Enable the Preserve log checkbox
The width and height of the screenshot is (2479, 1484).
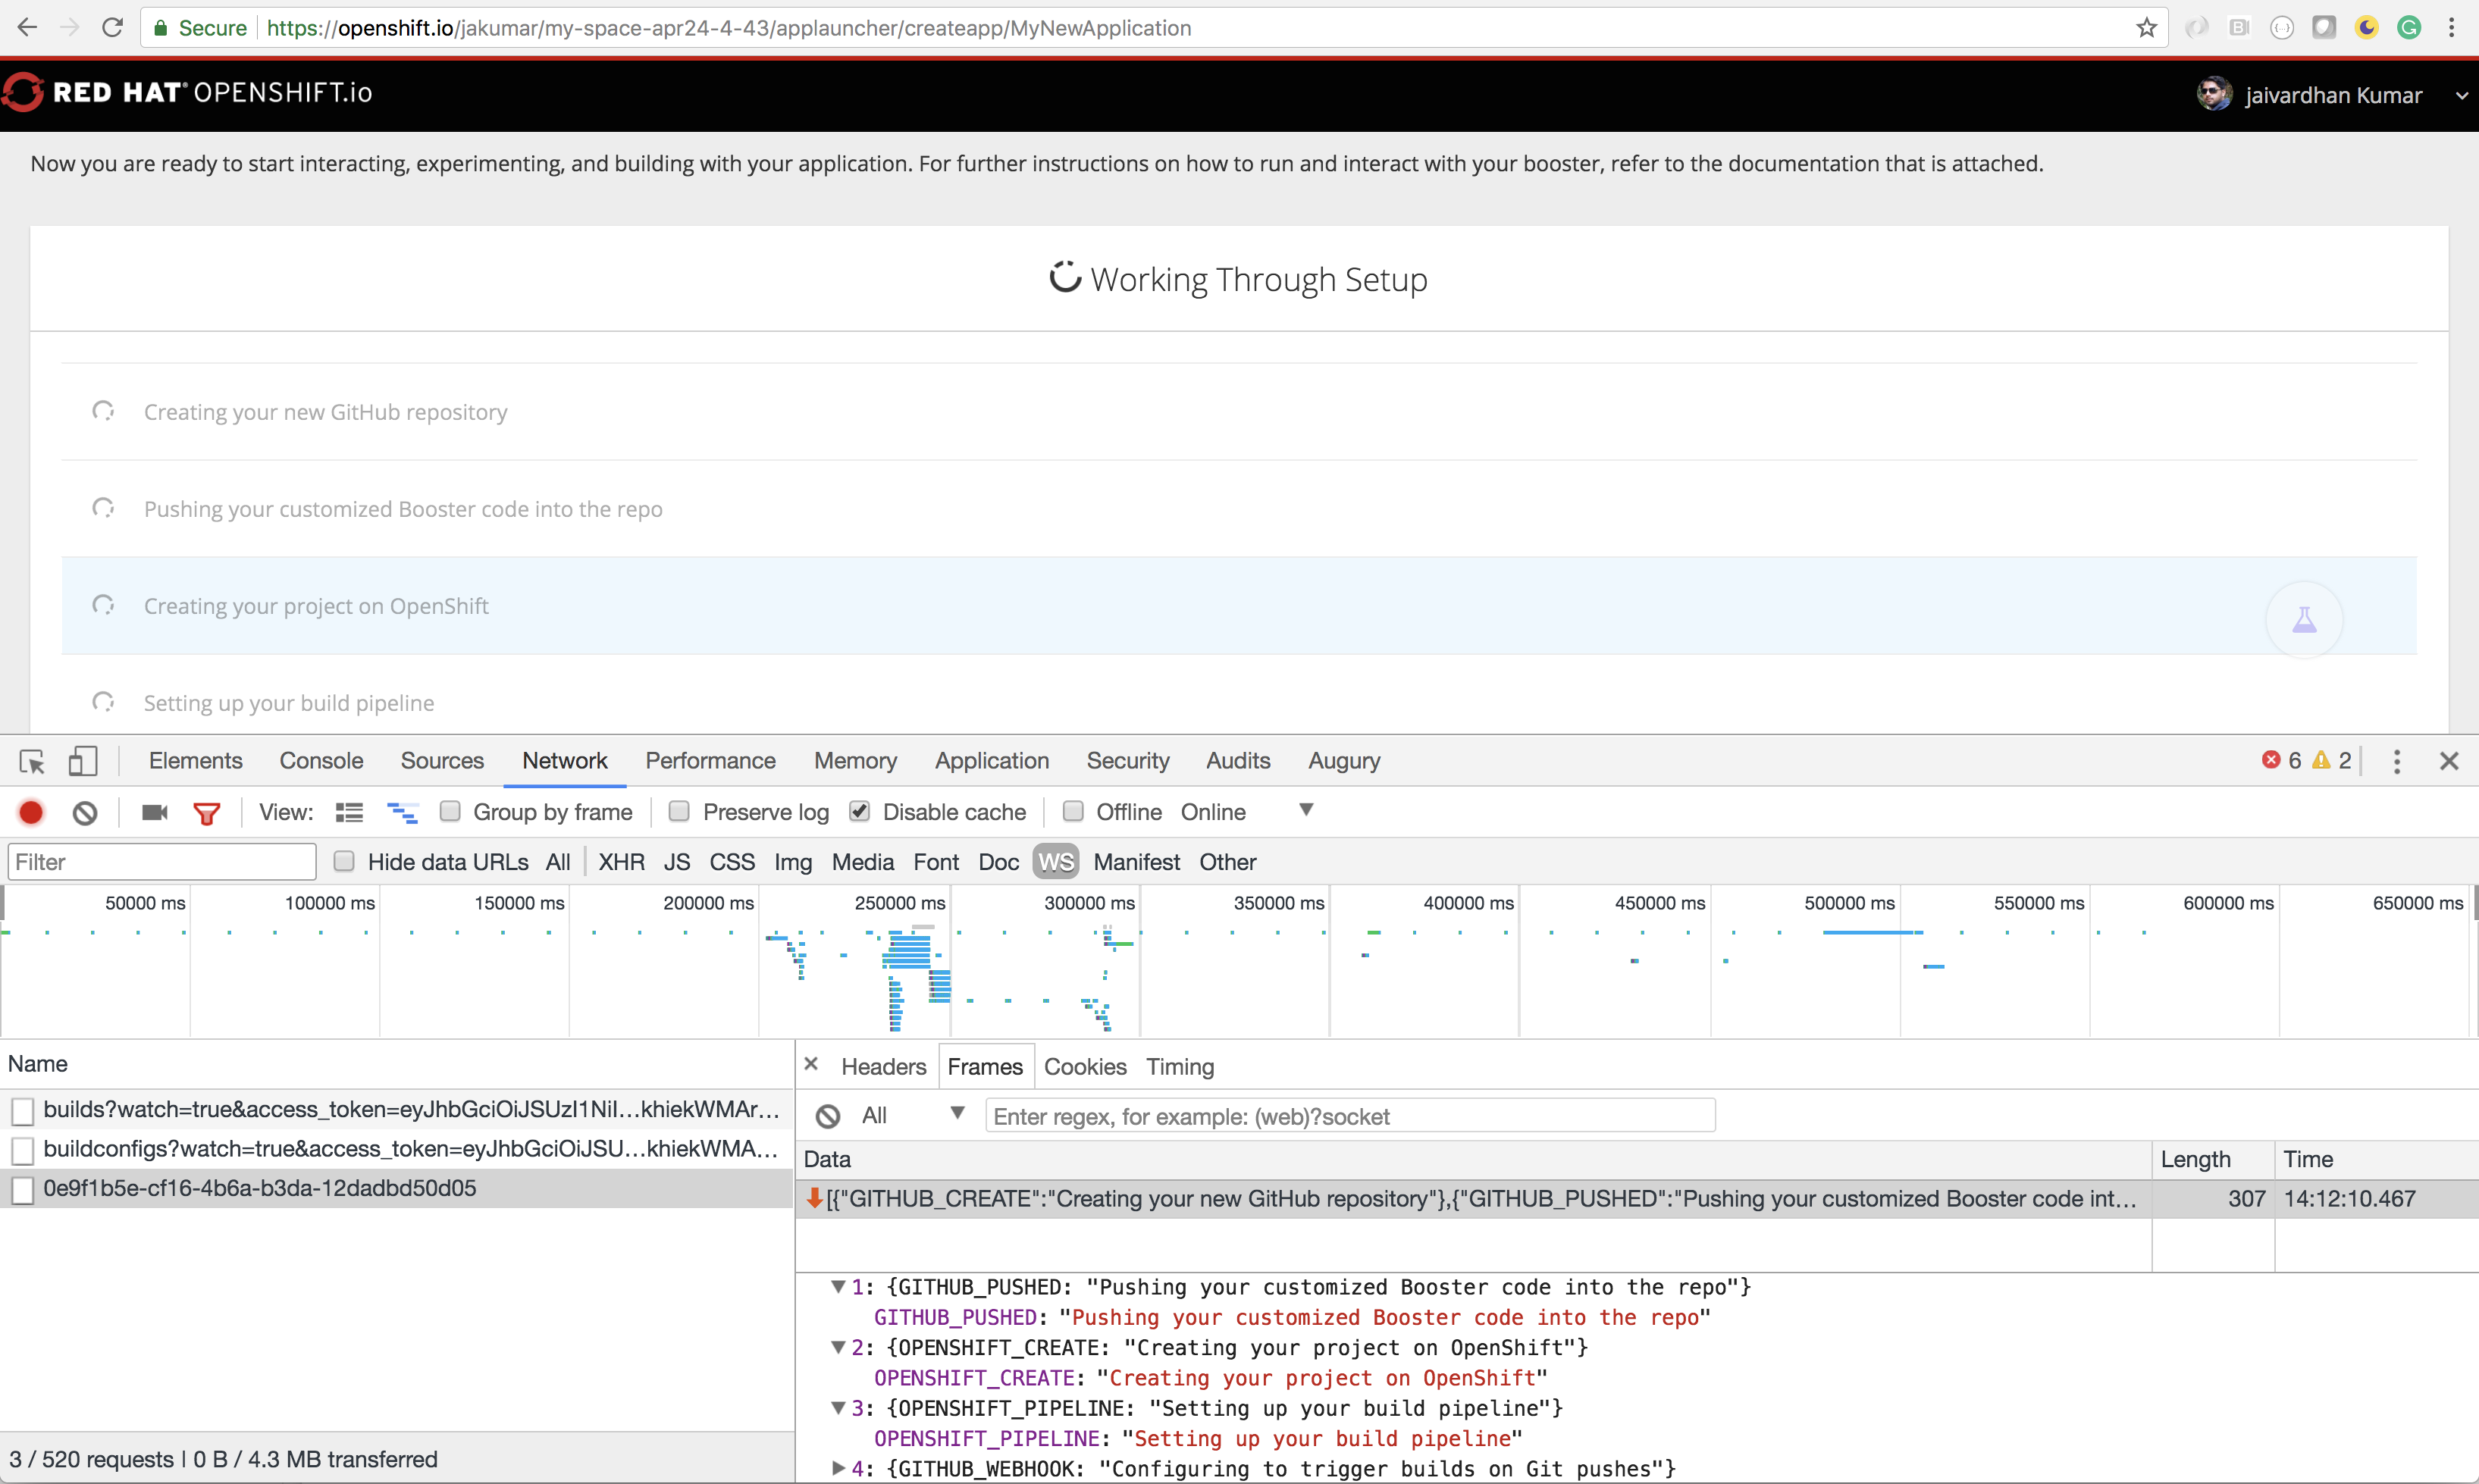679,812
